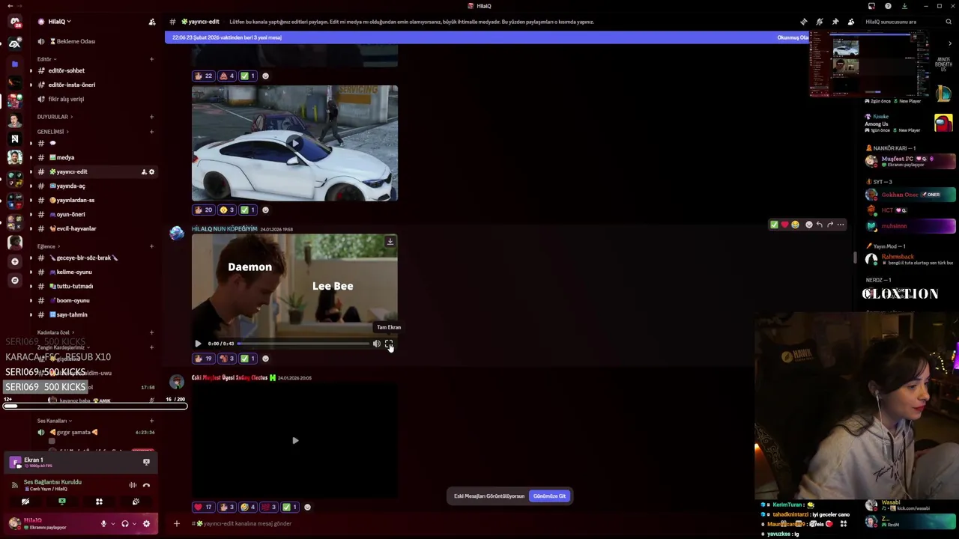Disconnect from the voice channel
959x539 pixels.
click(146, 485)
